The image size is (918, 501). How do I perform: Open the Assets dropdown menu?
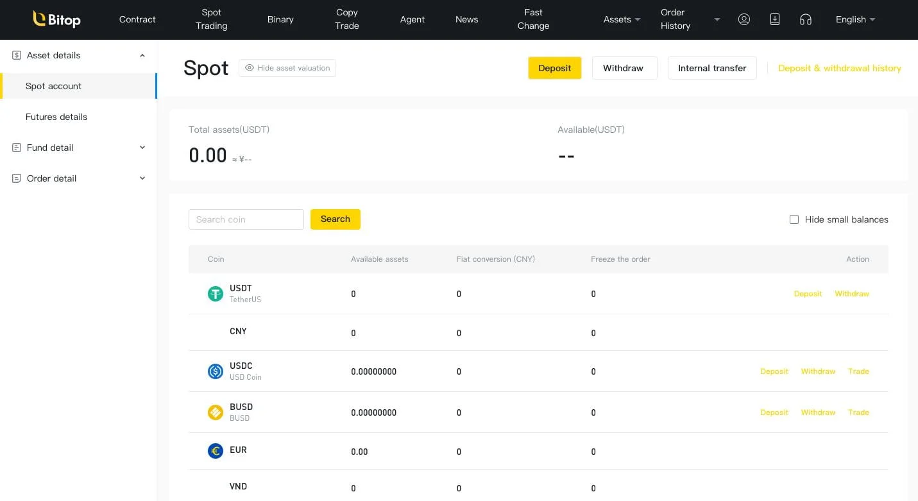click(622, 19)
